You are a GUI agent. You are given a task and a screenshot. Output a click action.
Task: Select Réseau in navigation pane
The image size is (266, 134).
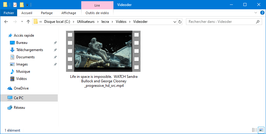(x=19, y=108)
